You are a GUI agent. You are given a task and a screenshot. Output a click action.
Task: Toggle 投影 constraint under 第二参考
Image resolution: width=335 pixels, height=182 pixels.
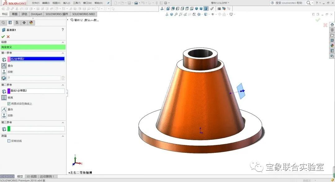pyautogui.click(x=4, y=116)
